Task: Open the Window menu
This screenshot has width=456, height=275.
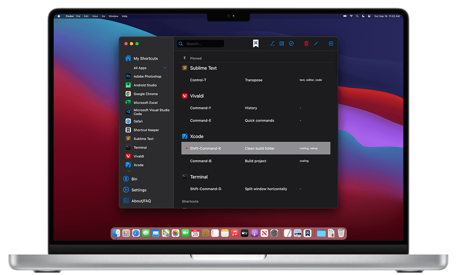Action: pos(113,16)
